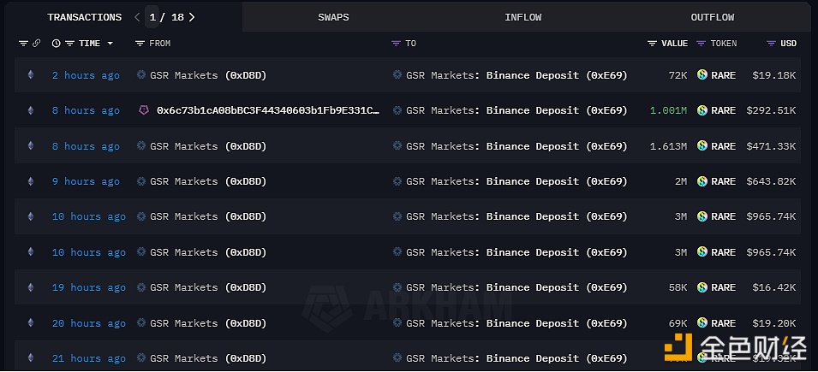
Task: Click Ethereum icon in 20 hours ago row
Action: tap(30, 323)
